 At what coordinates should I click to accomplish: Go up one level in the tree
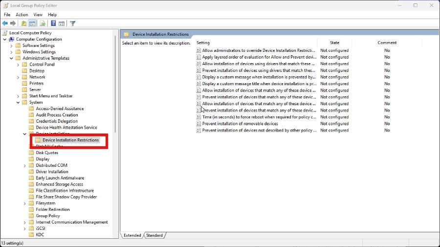pyautogui.click(x=24, y=23)
